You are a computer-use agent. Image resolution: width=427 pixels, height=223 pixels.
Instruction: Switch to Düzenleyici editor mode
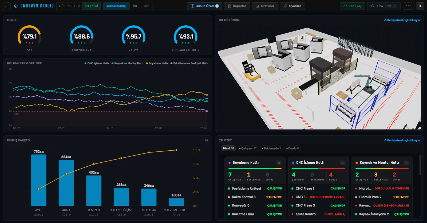(69, 6)
